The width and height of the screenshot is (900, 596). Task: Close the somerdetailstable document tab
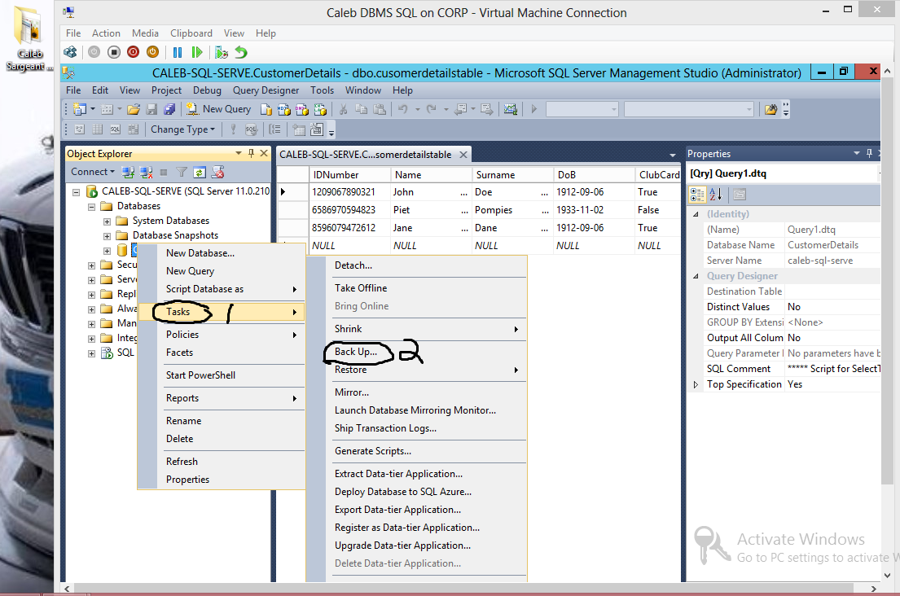[463, 155]
